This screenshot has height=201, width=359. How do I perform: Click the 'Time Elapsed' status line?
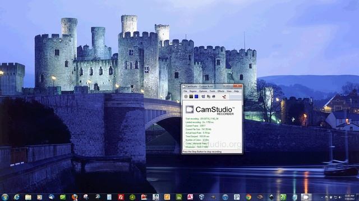pyautogui.click(x=197, y=136)
